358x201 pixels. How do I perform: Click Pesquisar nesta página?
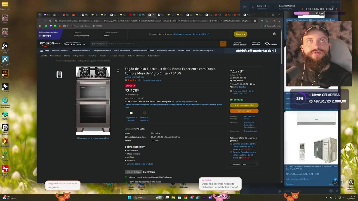click(x=152, y=80)
